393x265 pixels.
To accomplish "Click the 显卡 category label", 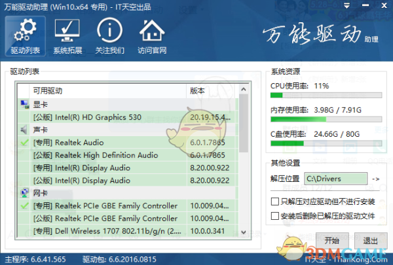I will 40,105.
